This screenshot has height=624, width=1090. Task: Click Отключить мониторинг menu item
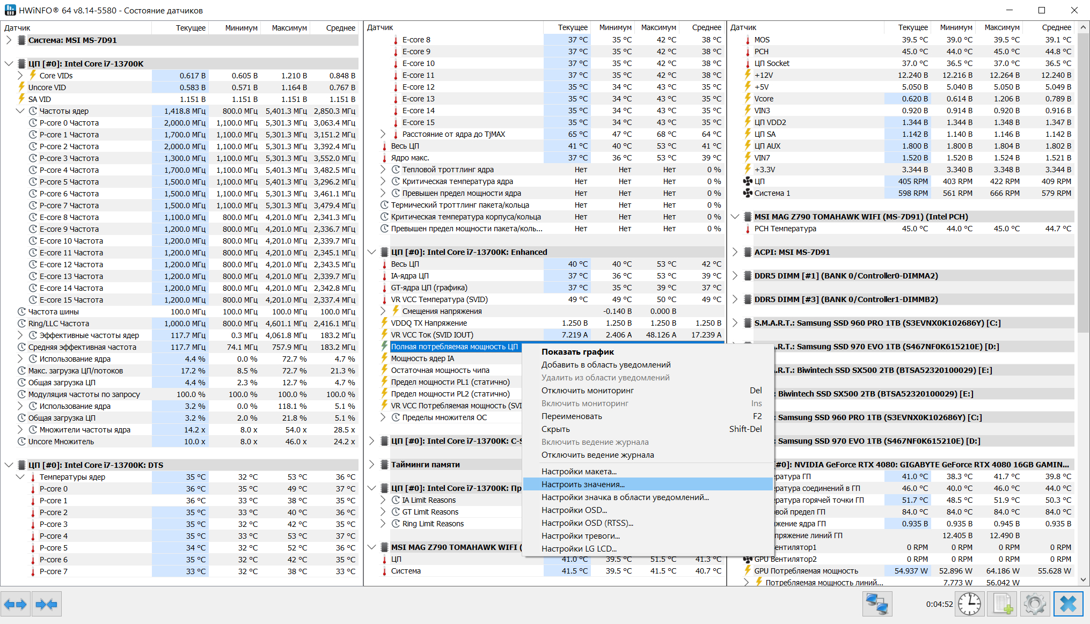pos(587,391)
